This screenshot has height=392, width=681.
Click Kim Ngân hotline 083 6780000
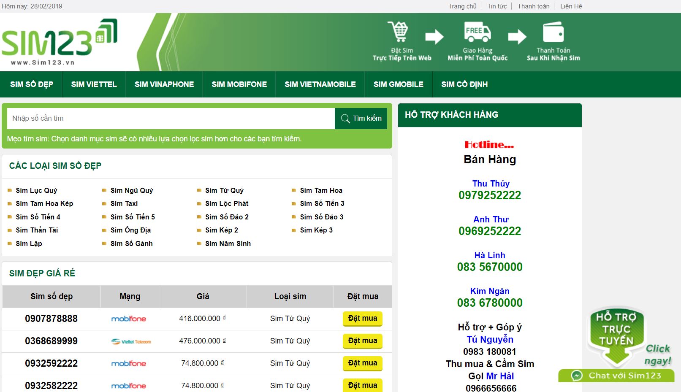(490, 303)
